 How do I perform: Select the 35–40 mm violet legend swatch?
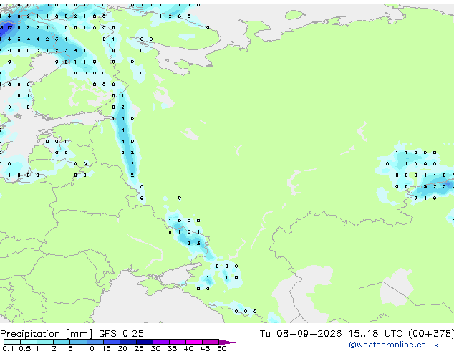click(x=178, y=342)
